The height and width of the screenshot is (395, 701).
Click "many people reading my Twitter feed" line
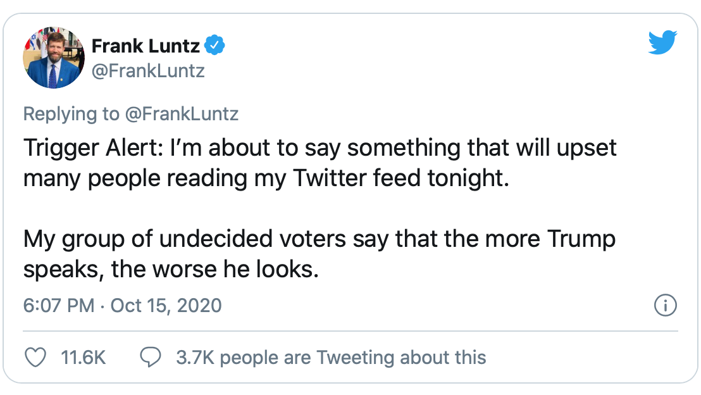266,178
